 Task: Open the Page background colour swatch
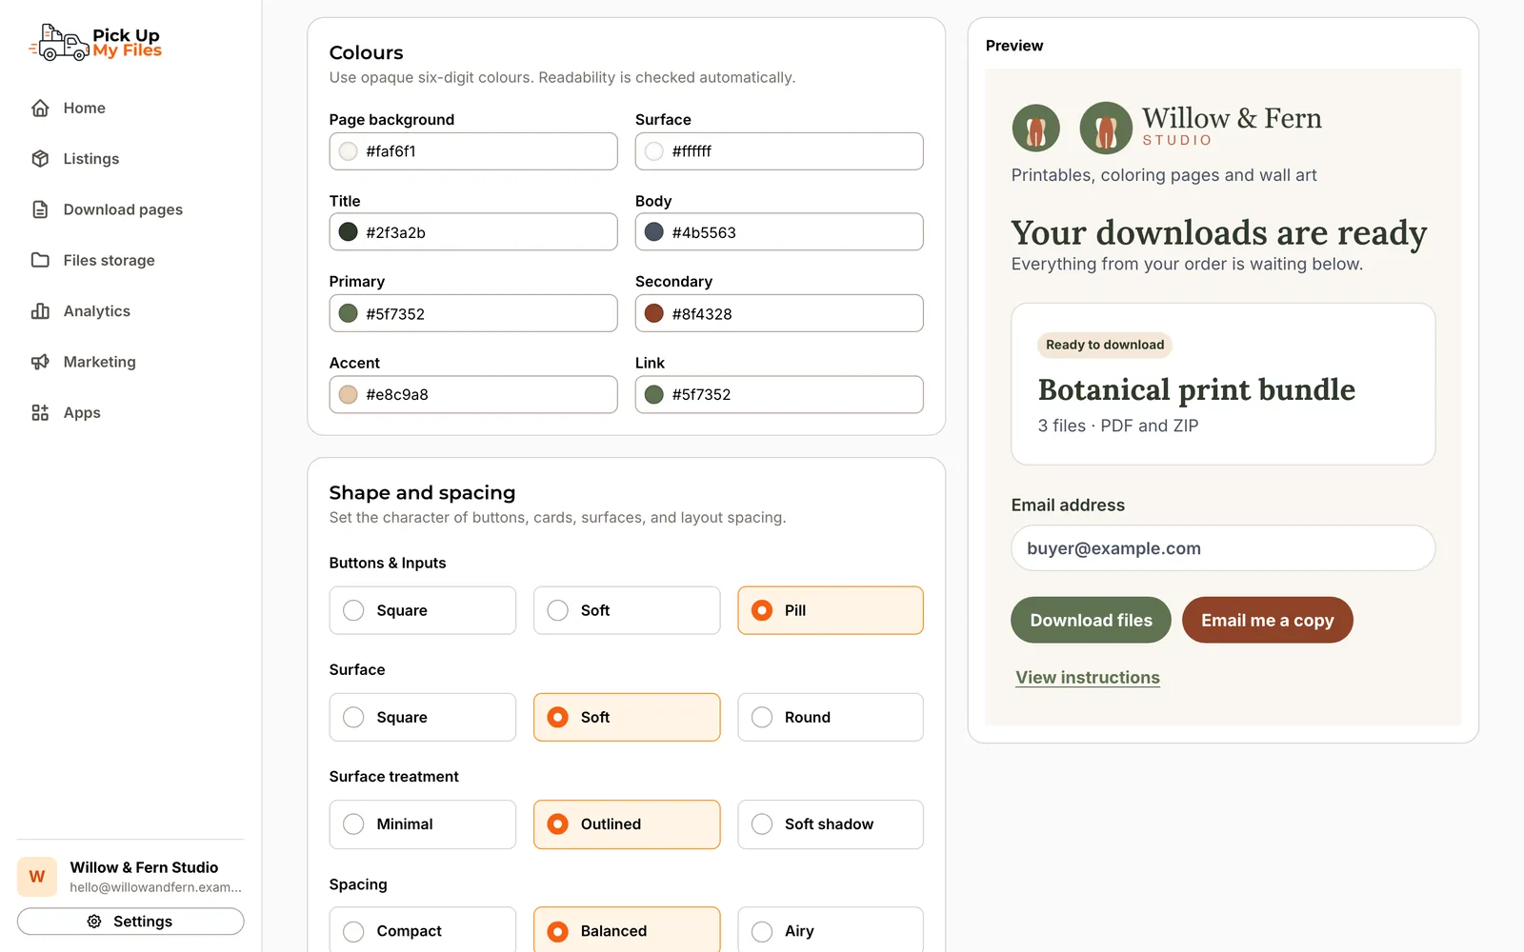(349, 151)
